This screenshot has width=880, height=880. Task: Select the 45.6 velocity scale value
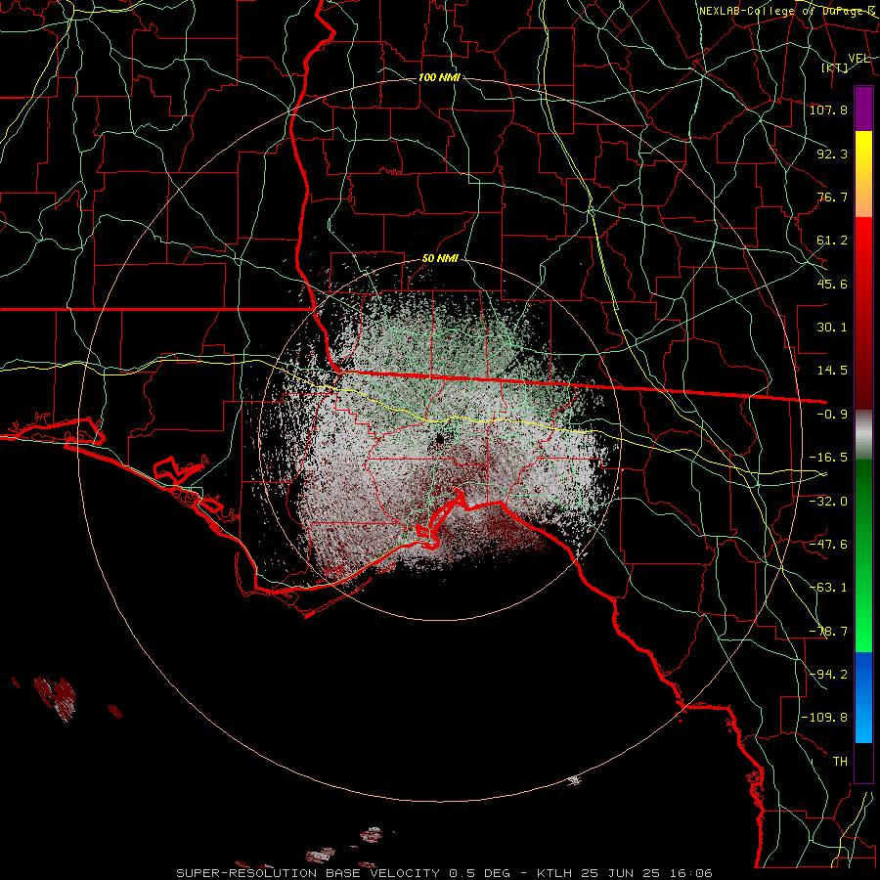pyautogui.click(x=832, y=284)
